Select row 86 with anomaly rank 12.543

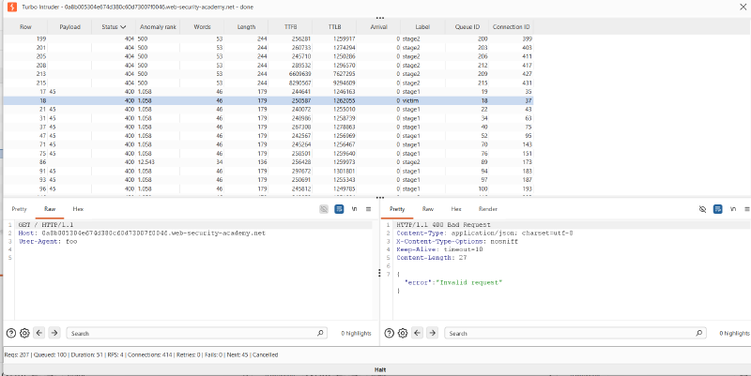268,162
